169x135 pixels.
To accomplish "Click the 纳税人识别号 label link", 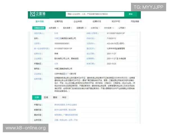I will coord(92,33).
